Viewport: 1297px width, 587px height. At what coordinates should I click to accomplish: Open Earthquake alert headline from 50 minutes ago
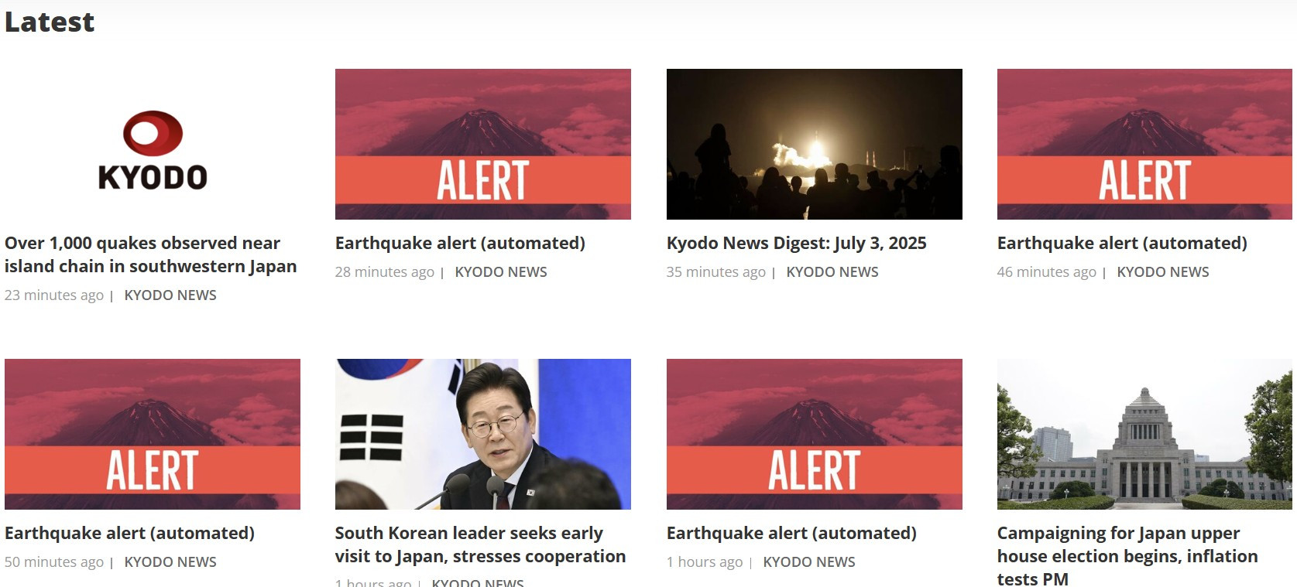coord(129,533)
